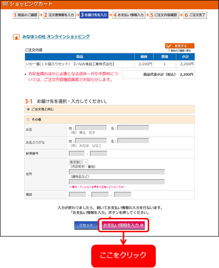Click the first 電話 number field
This screenshot has width=219, height=268.
click(77, 195)
